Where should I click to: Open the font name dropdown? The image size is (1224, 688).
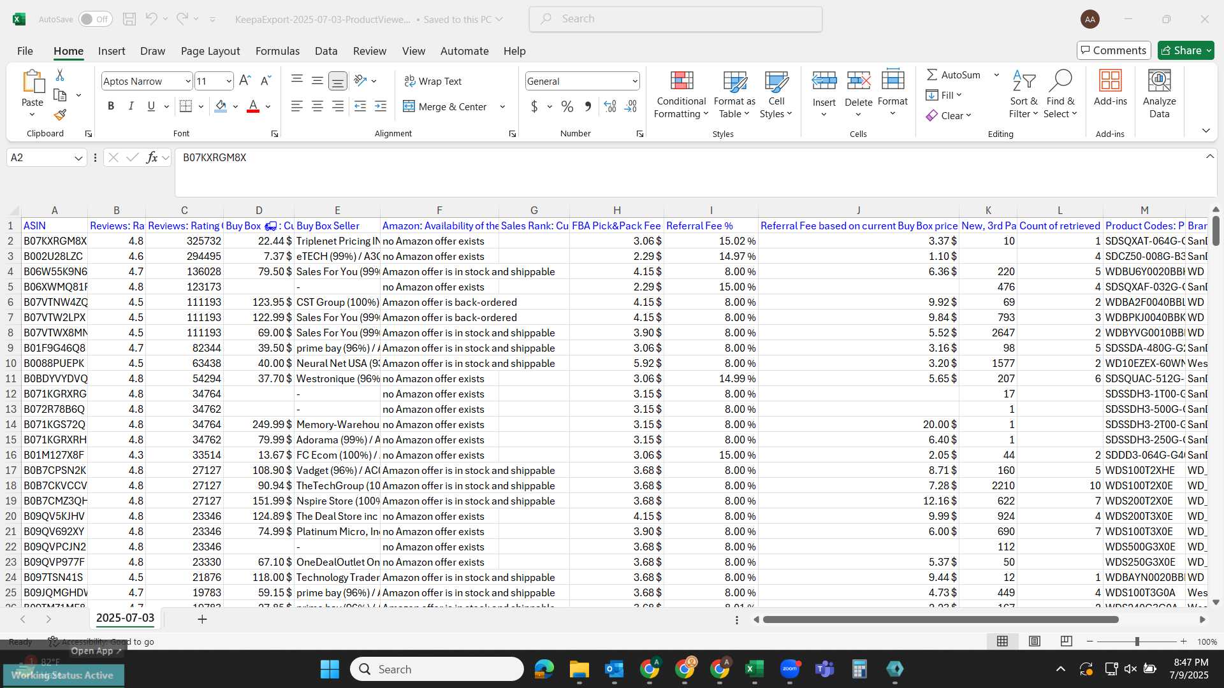(x=187, y=81)
